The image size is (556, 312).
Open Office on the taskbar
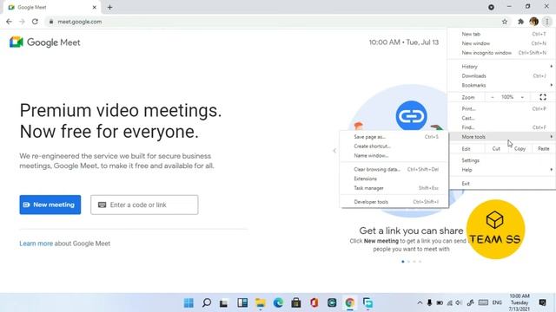(314, 302)
